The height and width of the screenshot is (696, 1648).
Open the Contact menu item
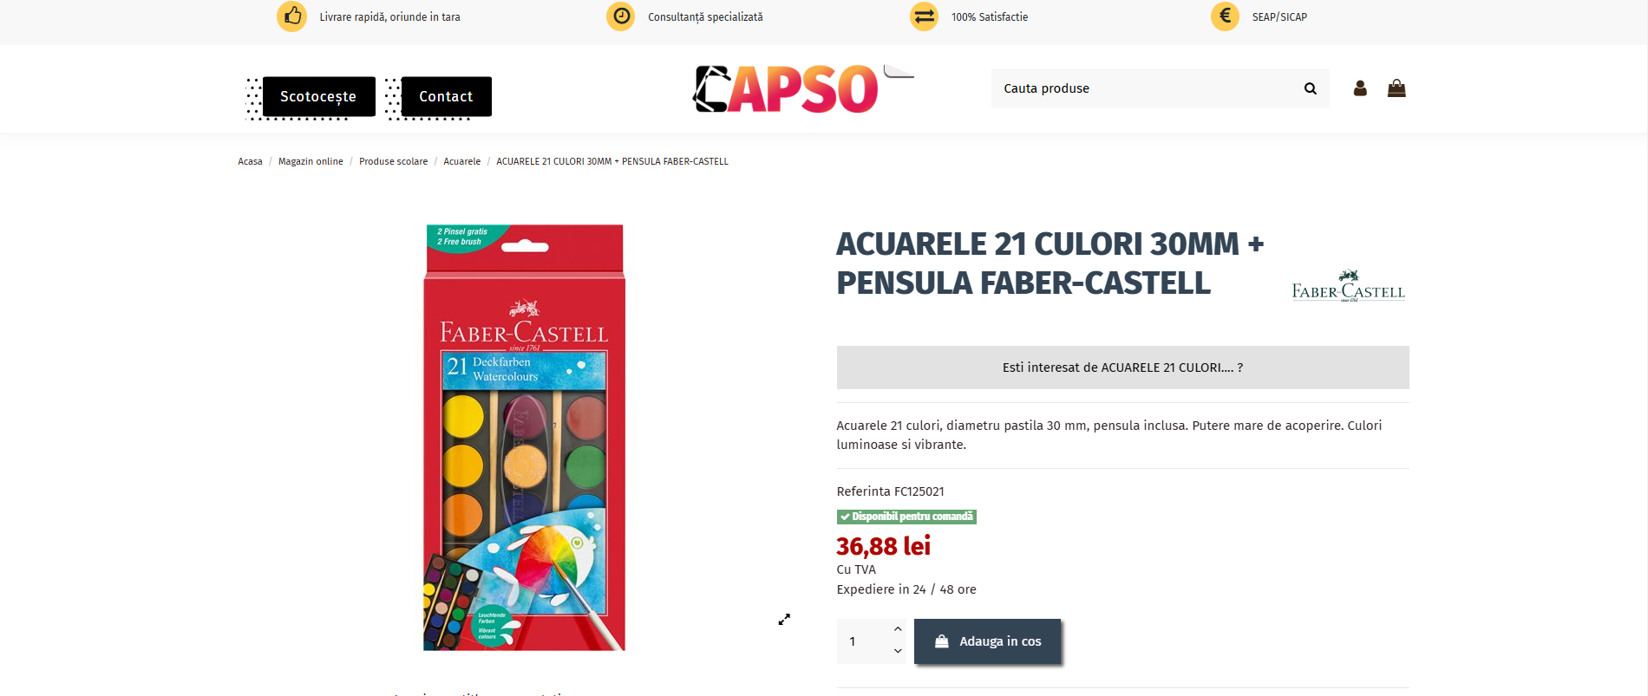446,96
